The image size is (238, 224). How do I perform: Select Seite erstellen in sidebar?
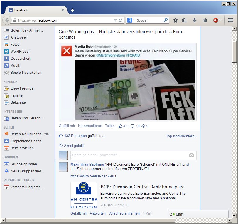(x=19, y=148)
